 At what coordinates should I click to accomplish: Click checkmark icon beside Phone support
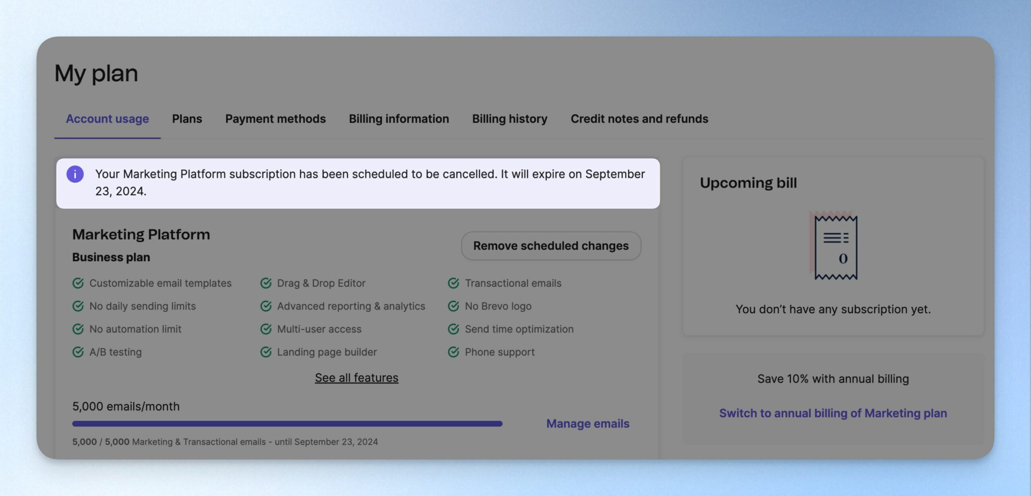coord(453,352)
